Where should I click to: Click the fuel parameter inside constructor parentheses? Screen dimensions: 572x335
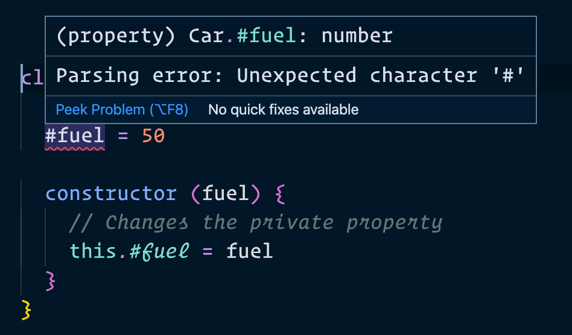(225, 193)
